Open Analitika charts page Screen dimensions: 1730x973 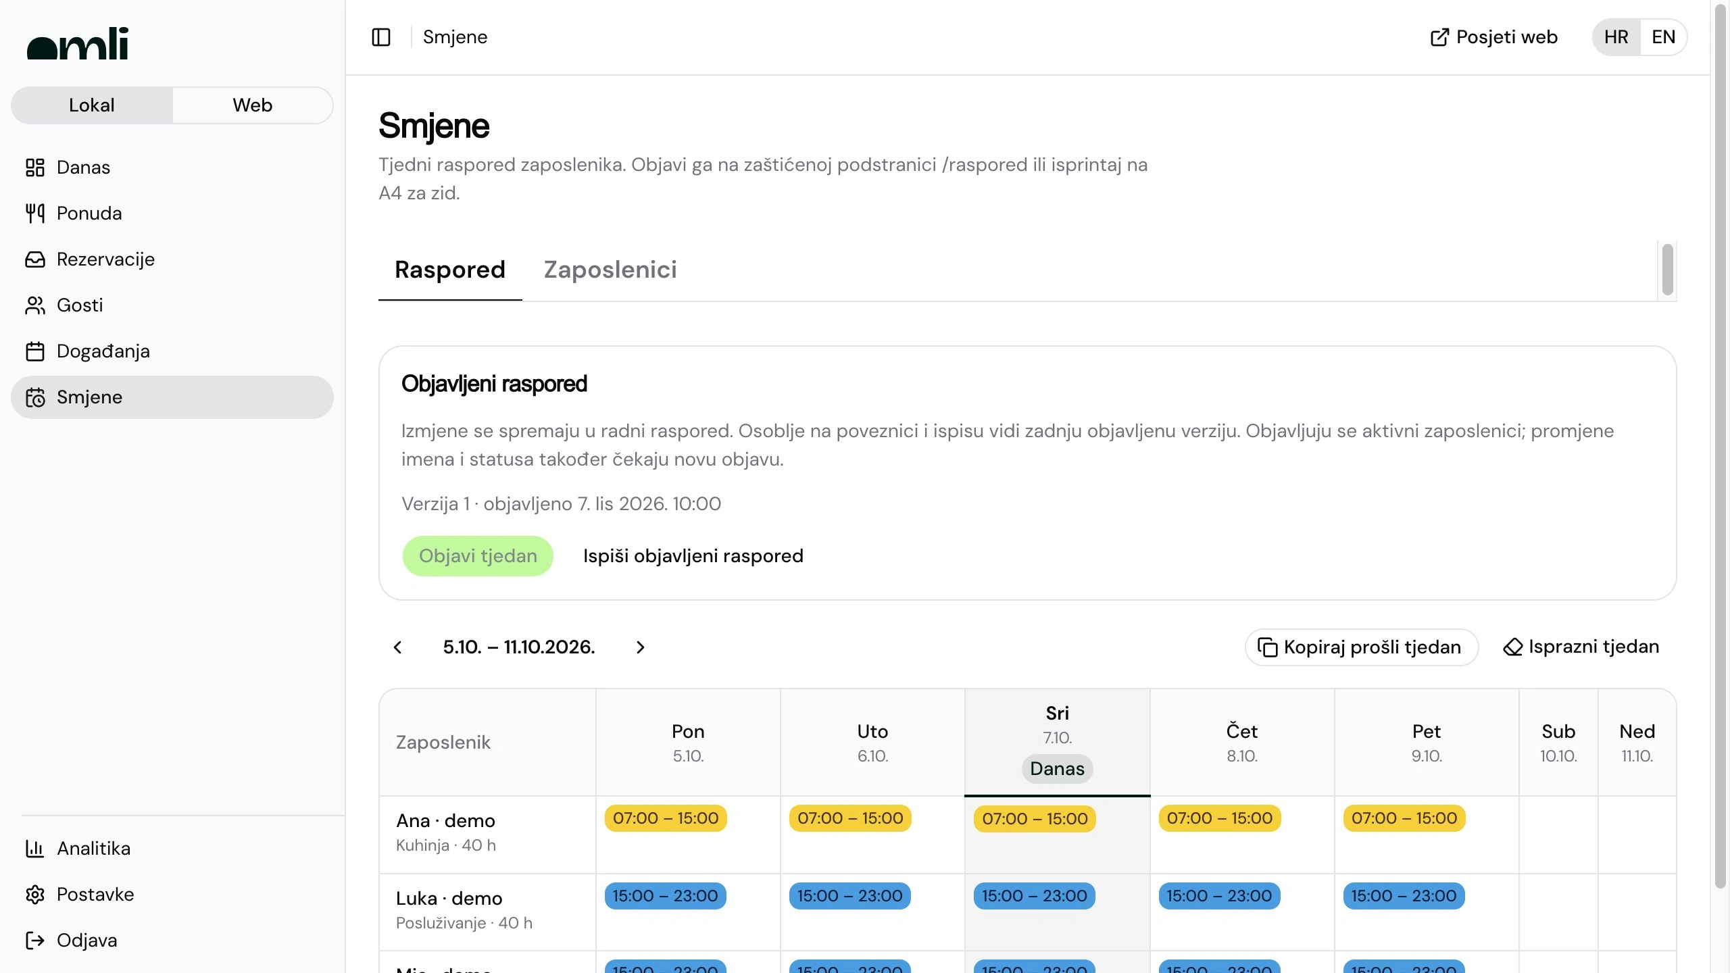(x=172, y=849)
